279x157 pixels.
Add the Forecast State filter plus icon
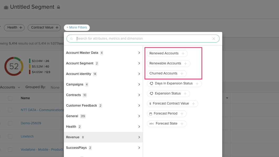coord(182,124)
